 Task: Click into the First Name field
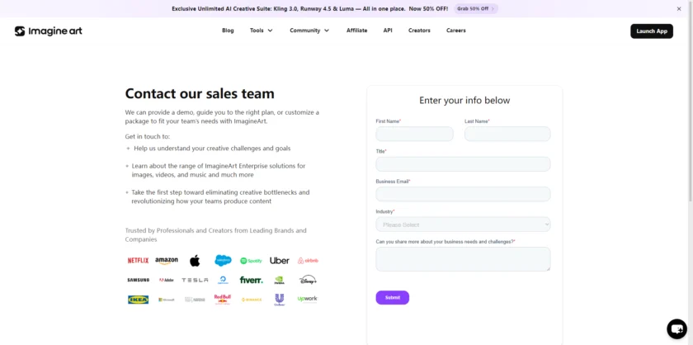tap(414, 134)
